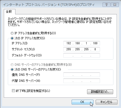Click the IP address last octet 100
Viewport: 121px width, 108px height.
click(95, 43)
